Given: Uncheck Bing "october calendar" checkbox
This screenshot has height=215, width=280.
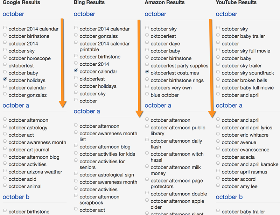Looking at the screenshot, I should [76, 71].
